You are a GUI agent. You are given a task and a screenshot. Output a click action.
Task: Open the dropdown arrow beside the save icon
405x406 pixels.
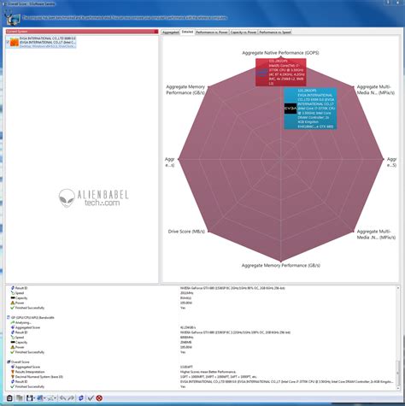(x=34, y=398)
